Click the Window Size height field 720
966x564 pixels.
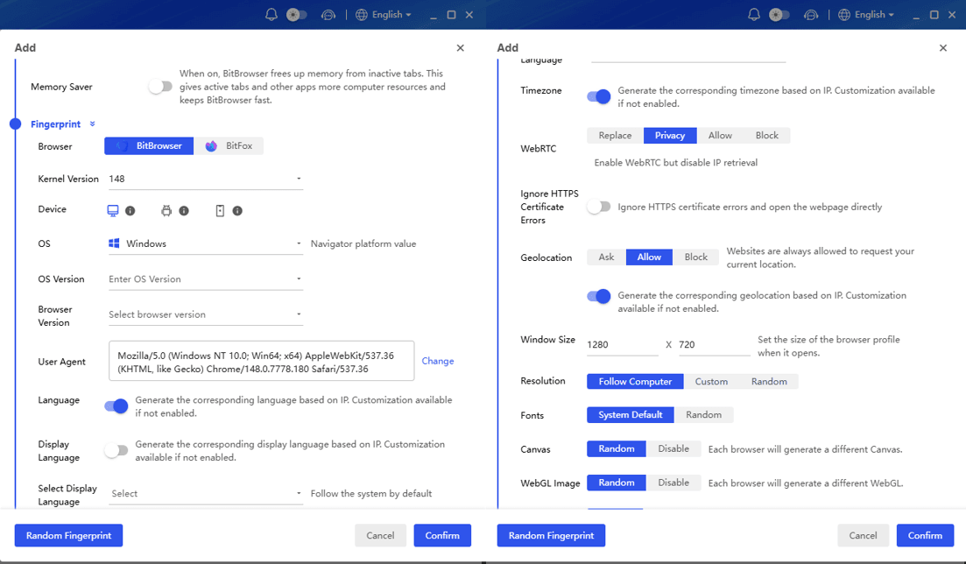pyautogui.click(x=714, y=344)
